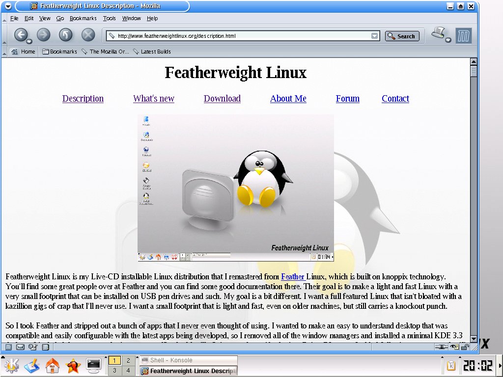The height and width of the screenshot is (377, 503).
Task: Activate the Featherweight Linux Descript taskbar entry
Action: tap(189, 371)
